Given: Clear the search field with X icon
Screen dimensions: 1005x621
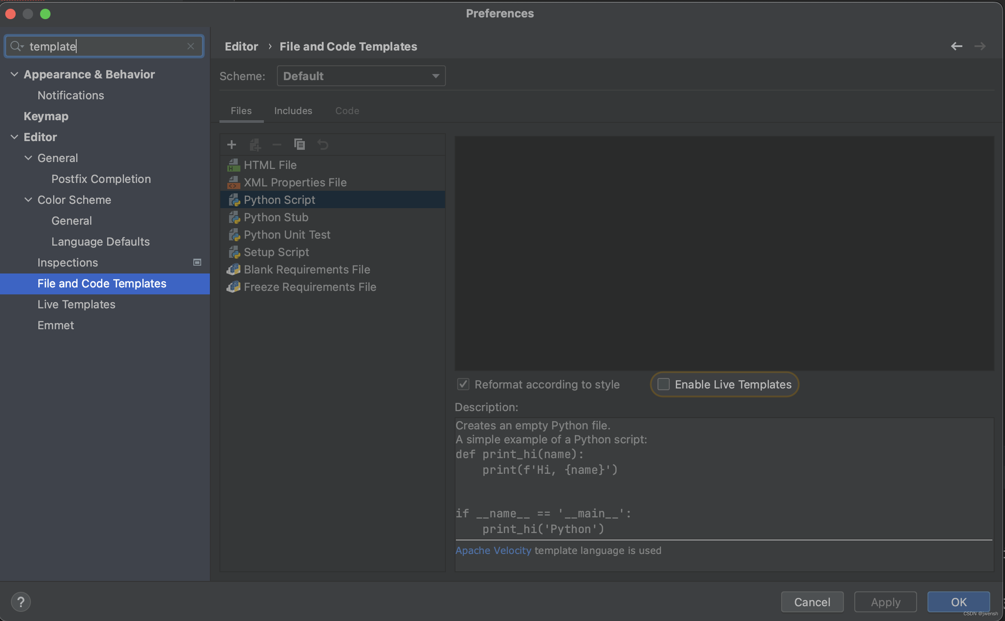Looking at the screenshot, I should [190, 46].
